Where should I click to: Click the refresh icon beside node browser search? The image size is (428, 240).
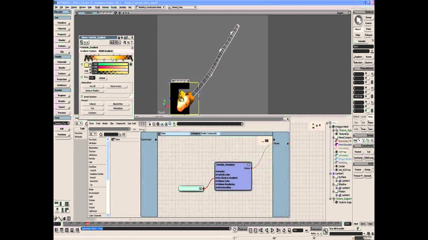pyautogui.click(x=101, y=134)
